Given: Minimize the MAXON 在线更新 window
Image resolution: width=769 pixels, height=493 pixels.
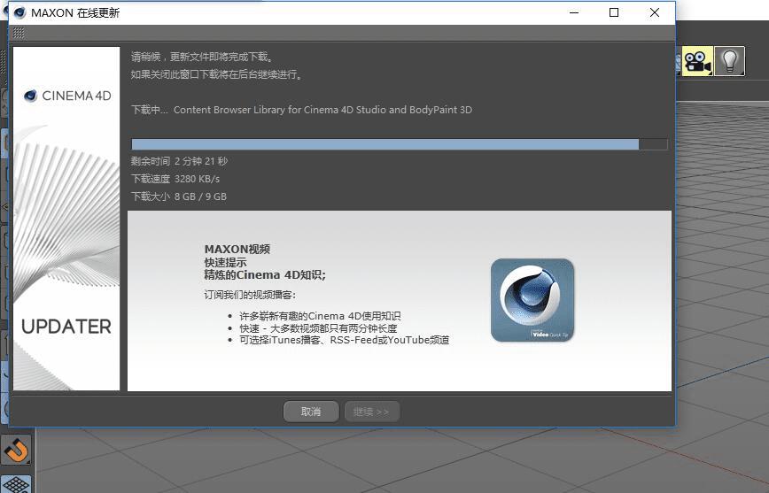Looking at the screenshot, I should click(x=574, y=12).
